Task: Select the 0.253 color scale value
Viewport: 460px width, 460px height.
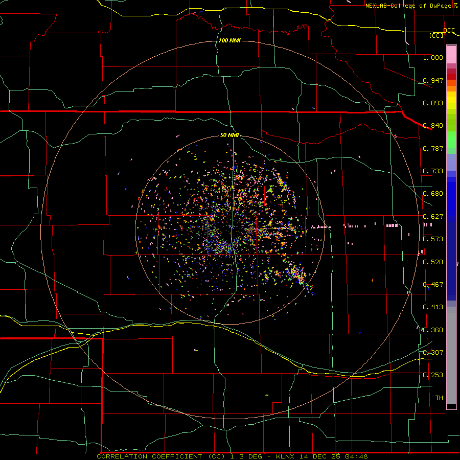Action: pos(433,375)
